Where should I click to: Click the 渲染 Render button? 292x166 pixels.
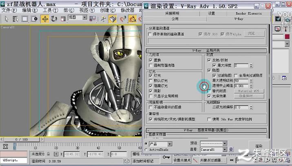pos(259,146)
